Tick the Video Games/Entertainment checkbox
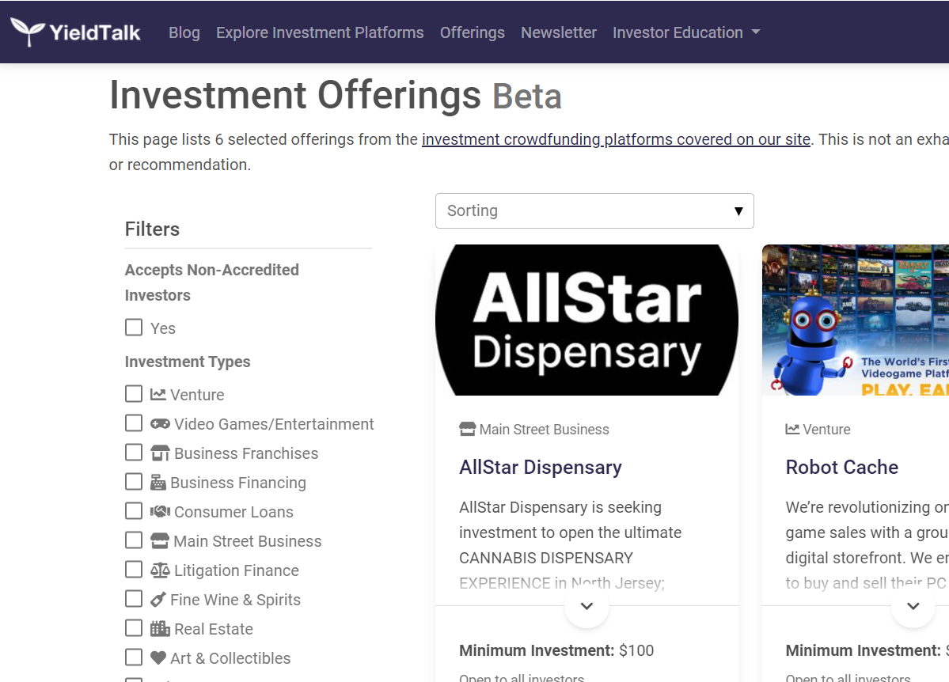The height and width of the screenshot is (682, 949). pos(134,423)
